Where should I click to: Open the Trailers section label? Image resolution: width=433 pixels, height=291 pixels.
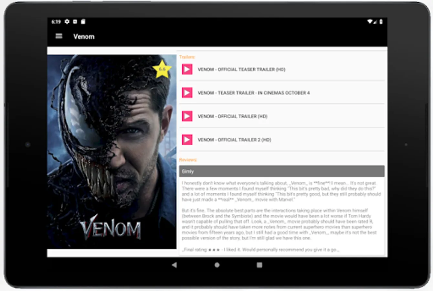tap(187, 57)
